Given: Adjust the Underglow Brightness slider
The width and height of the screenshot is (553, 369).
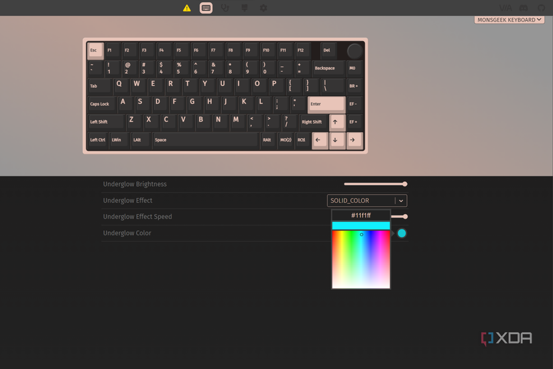Looking at the screenshot, I should (375, 184).
